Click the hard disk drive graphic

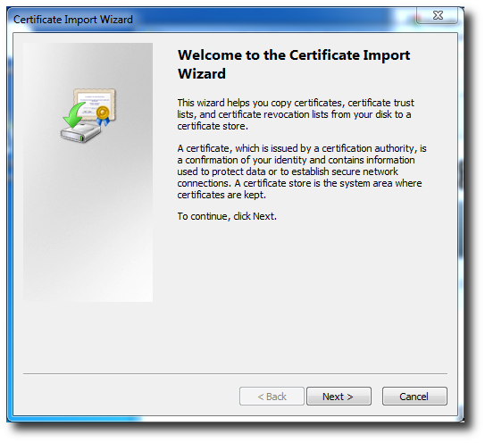tap(81, 132)
